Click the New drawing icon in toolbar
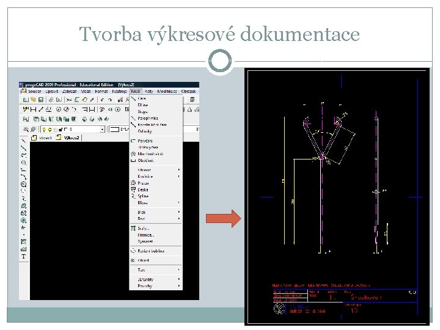The image size is (440, 330). click(26, 100)
